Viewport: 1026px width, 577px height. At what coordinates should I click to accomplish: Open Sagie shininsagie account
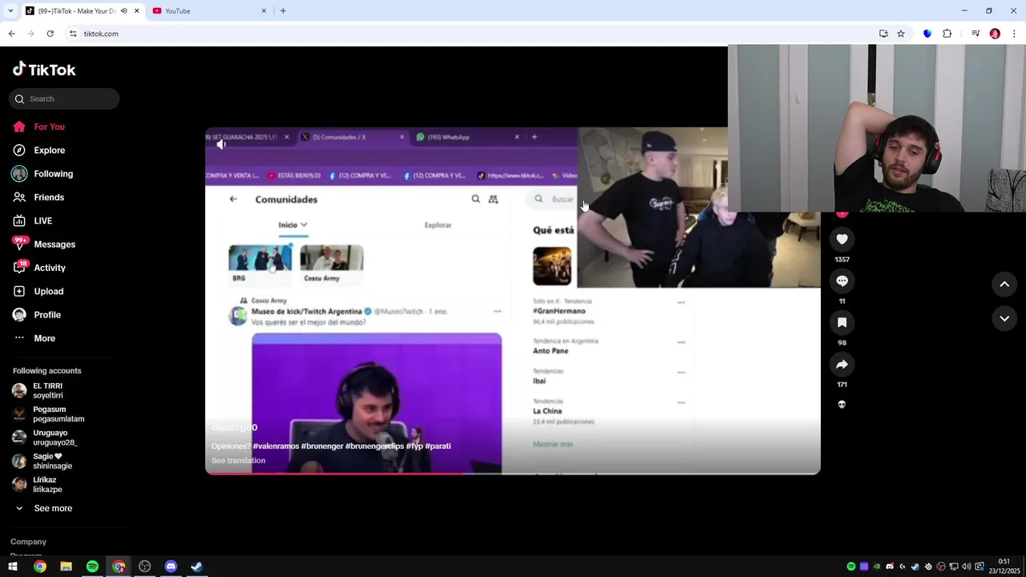tap(42, 461)
